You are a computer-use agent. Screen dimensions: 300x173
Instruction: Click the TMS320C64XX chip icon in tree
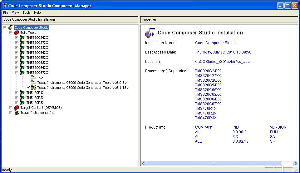click(22, 68)
